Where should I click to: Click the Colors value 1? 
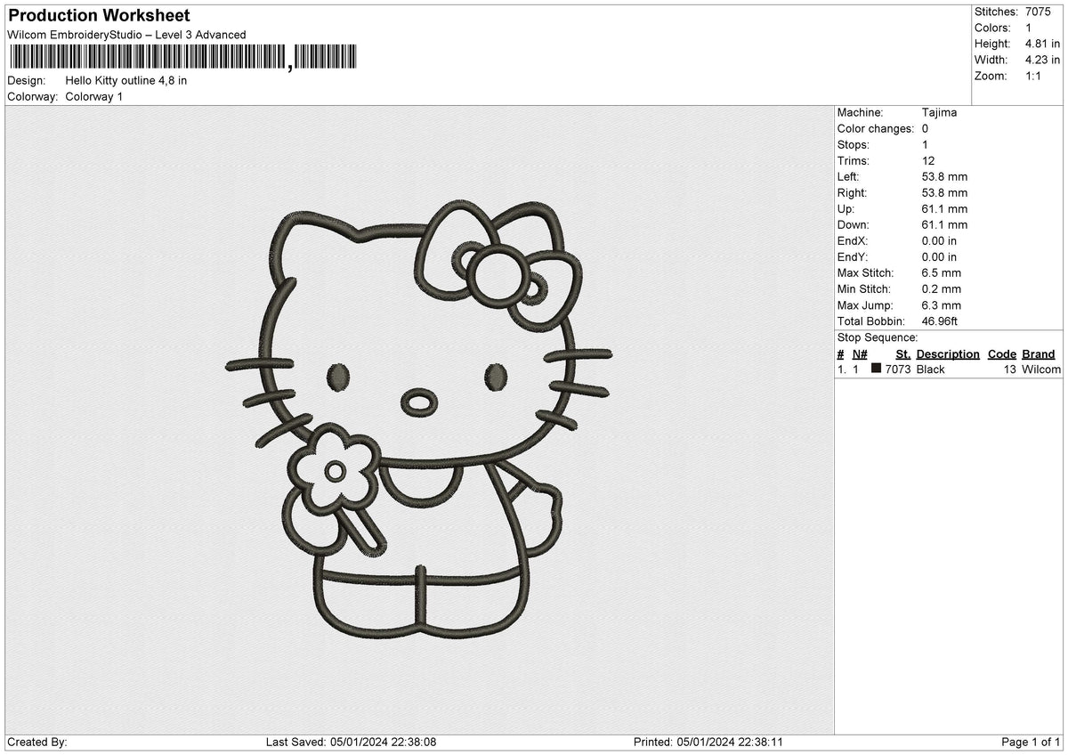[1029, 28]
